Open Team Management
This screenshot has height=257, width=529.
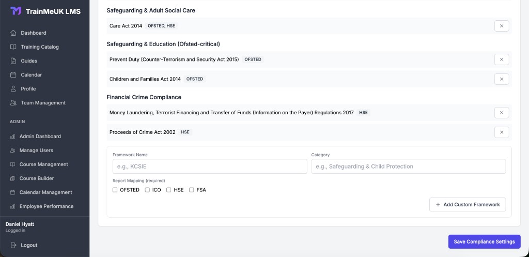click(x=43, y=103)
